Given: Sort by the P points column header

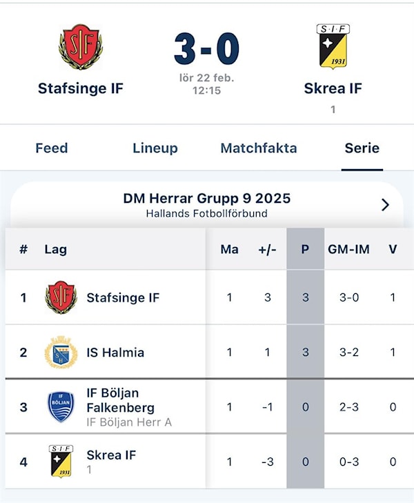Looking at the screenshot, I should click(305, 249).
